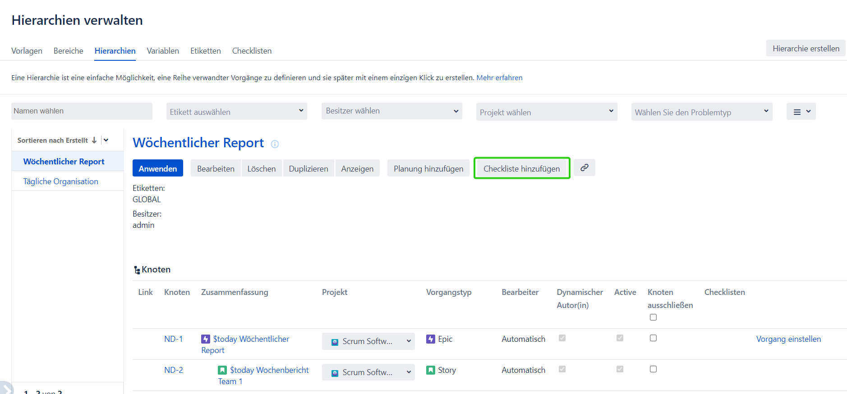847x394 pixels.
Task: Click info icon next to Wöchentlicher Report
Action: coord(275,144)
